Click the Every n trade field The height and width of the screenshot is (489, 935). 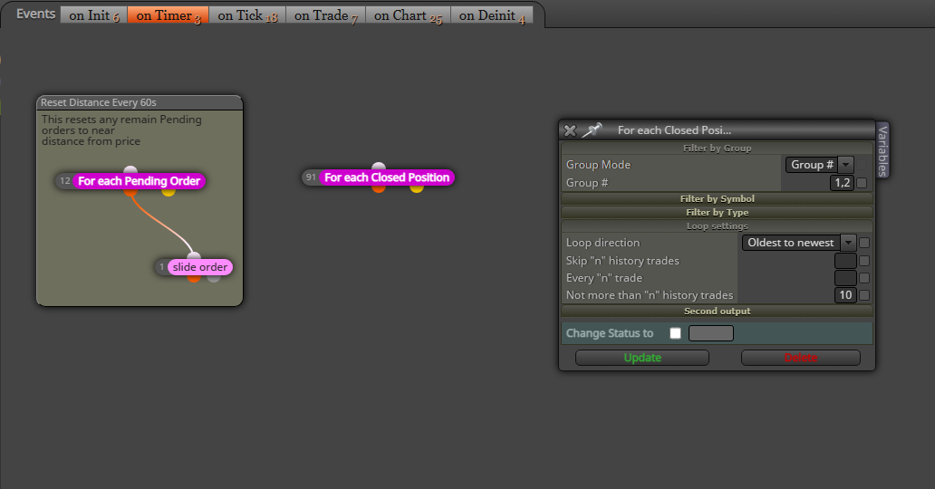[x=845, y=278]
